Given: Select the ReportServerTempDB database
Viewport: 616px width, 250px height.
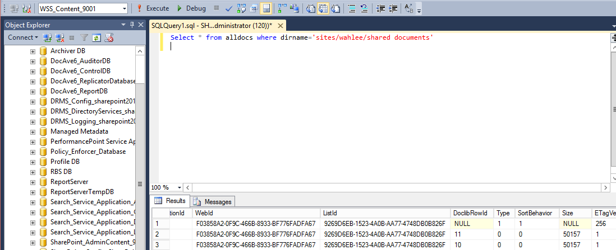Looking at the screenshot, I should click(82, 192).
